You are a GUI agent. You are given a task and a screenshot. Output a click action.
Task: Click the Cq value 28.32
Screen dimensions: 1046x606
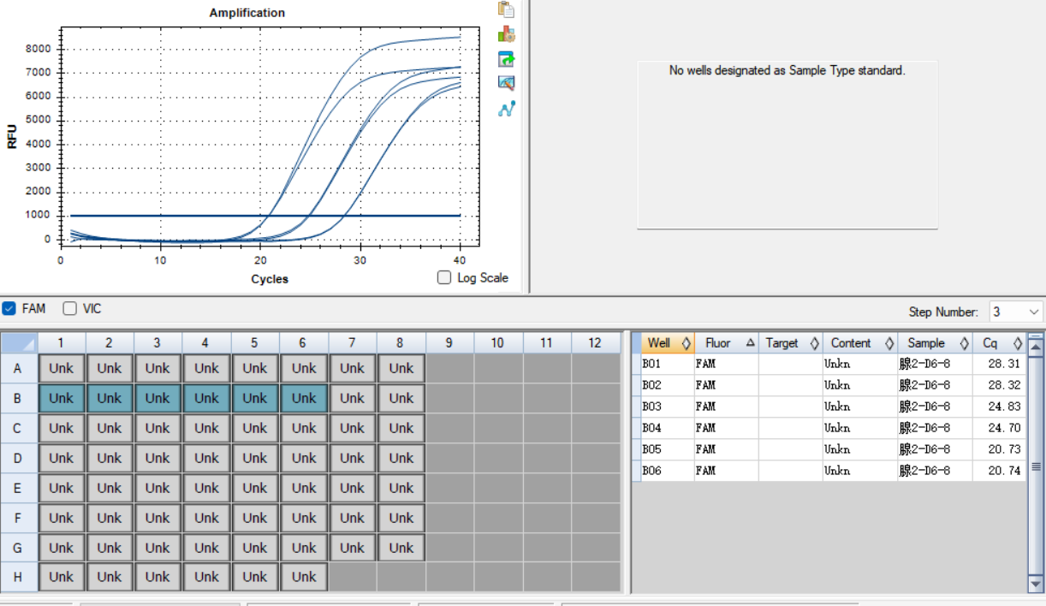[x=1003, y=385]
